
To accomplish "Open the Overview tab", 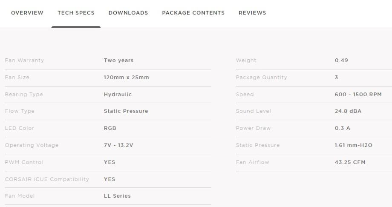I will (x=27, y=13).
